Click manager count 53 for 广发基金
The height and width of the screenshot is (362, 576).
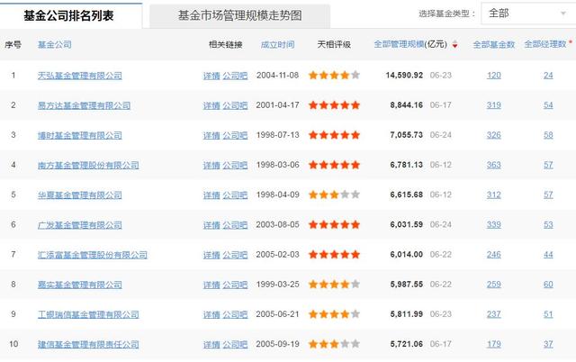click(x=548, y=224)
